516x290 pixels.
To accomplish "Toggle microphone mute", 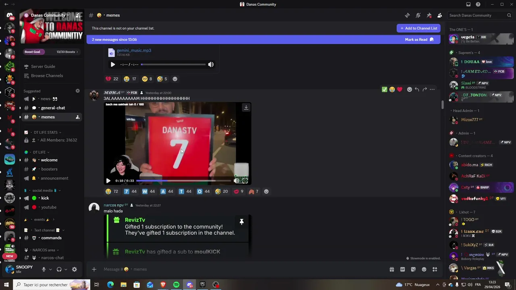I will click(x=44, y=269).
